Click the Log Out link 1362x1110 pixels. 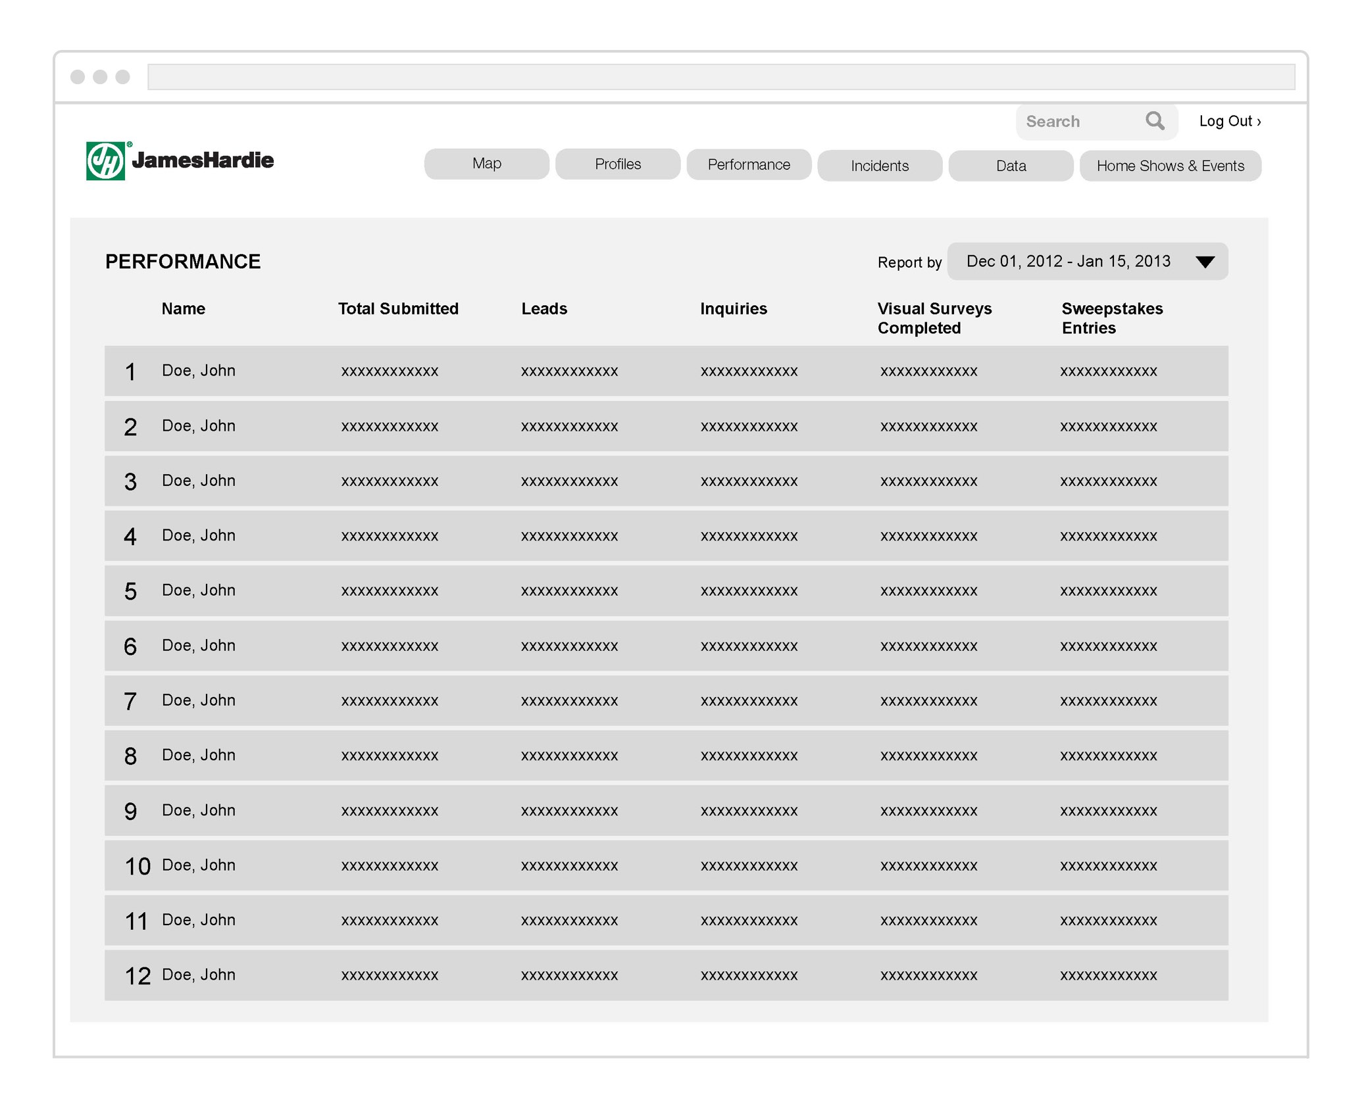[x=1230, y=121]
